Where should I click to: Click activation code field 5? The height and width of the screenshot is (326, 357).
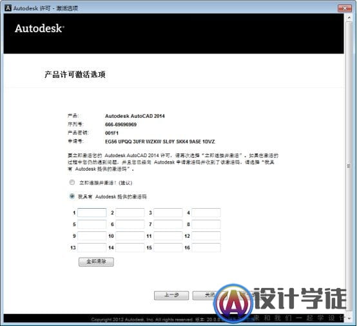pos(92,224)
